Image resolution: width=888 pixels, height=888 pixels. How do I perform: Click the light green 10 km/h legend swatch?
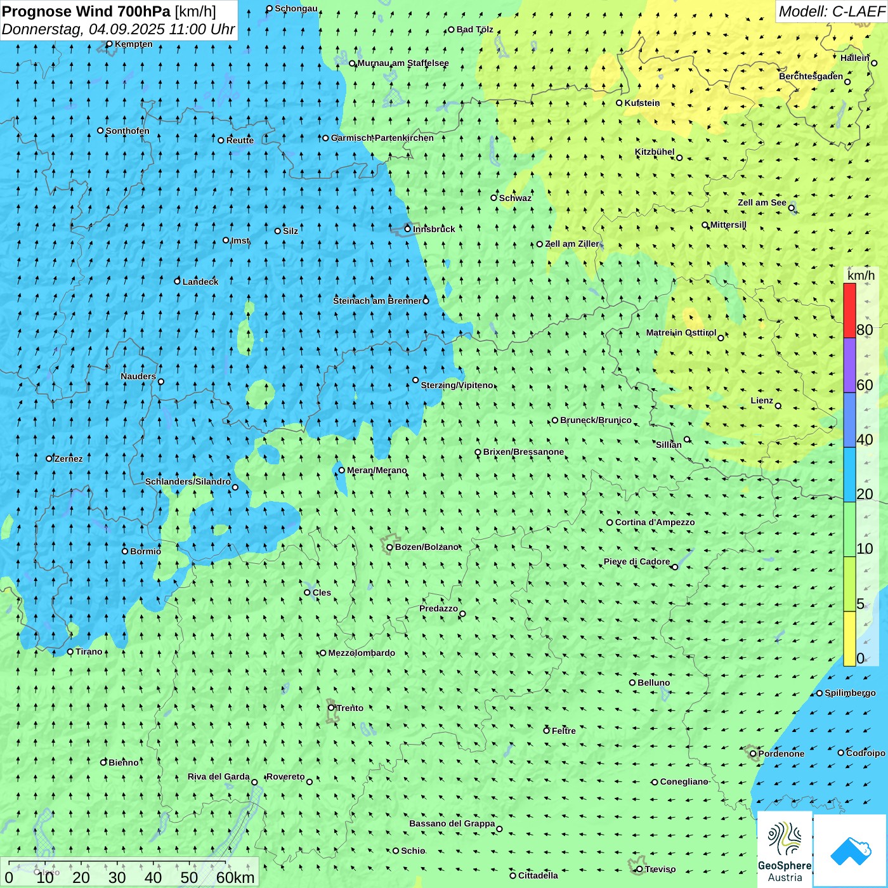coord(849,530)
